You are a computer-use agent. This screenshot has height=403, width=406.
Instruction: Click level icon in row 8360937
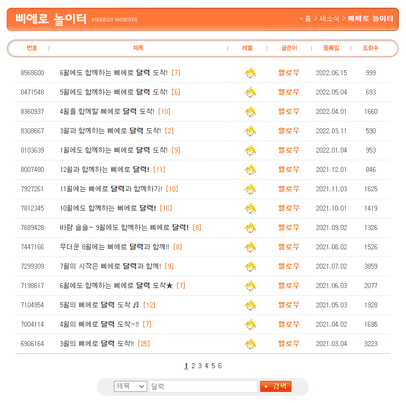(250, 112)
